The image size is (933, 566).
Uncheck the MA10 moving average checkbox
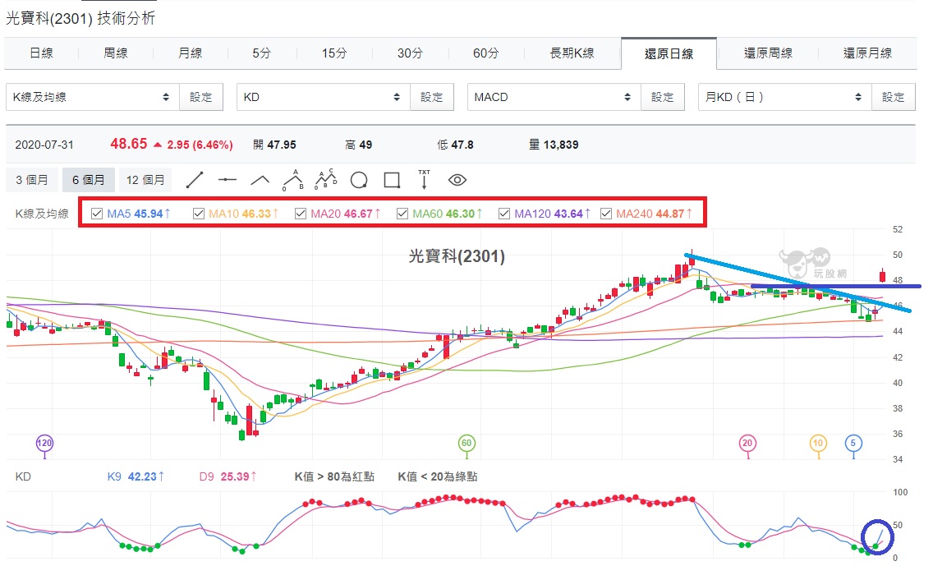point(199,214)
